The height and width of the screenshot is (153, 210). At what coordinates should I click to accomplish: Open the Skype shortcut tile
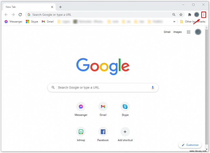(125, 109)
